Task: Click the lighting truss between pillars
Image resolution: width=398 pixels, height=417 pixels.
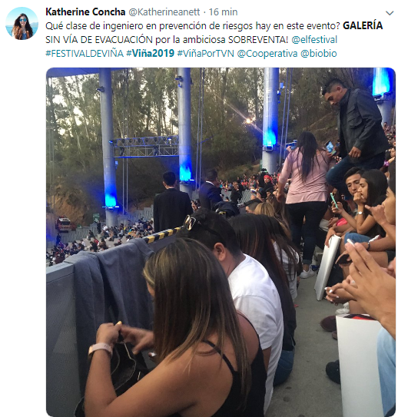Action: [145, 147]
